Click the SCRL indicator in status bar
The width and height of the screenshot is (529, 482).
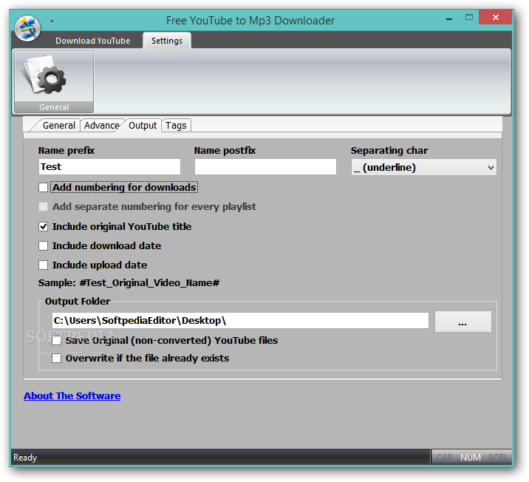497,458
